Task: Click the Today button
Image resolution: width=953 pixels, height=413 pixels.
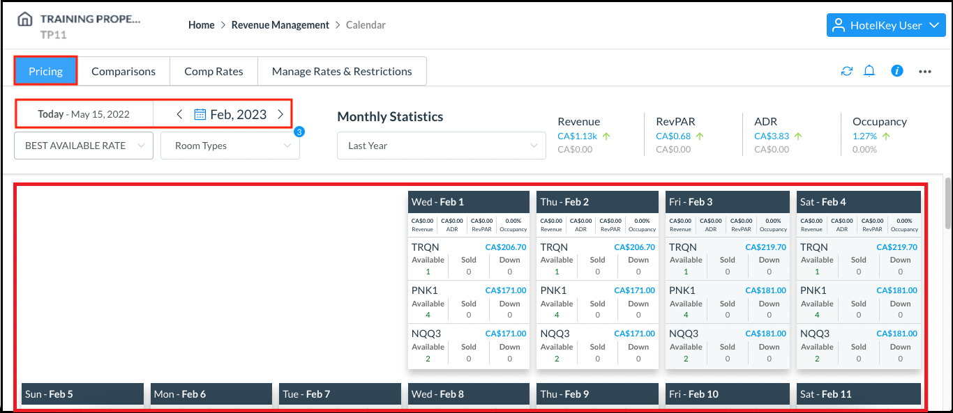Action: [x=51, y=114]
